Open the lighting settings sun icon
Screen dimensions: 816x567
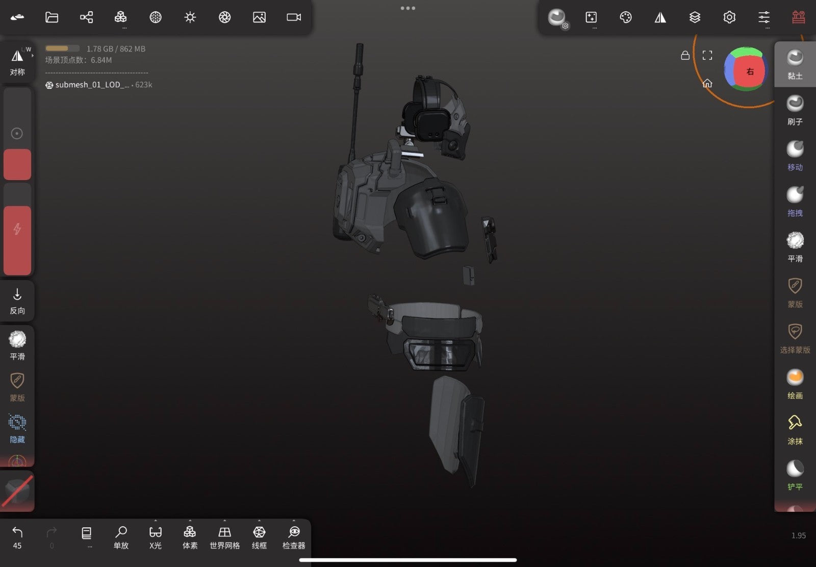coord(190,17)
